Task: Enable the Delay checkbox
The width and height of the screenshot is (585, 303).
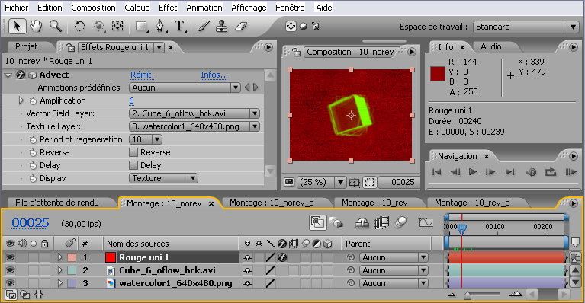Action: [133, 165]
